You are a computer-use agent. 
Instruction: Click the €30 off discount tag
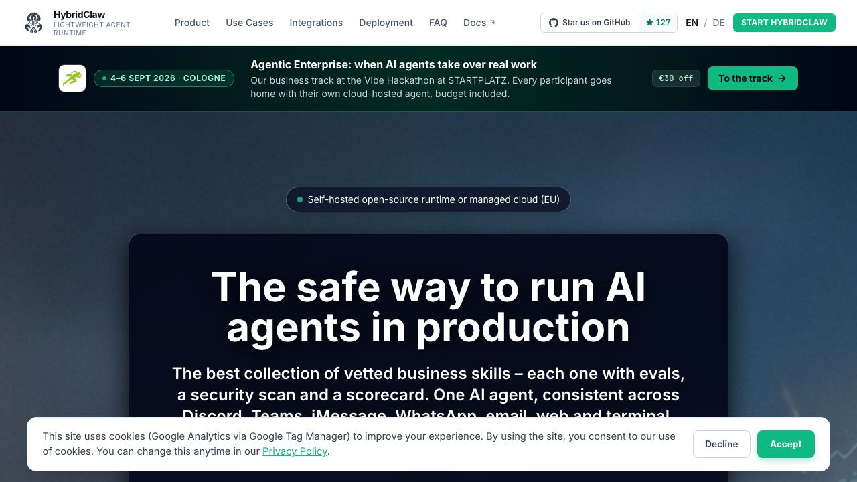(x=676, y=78)
